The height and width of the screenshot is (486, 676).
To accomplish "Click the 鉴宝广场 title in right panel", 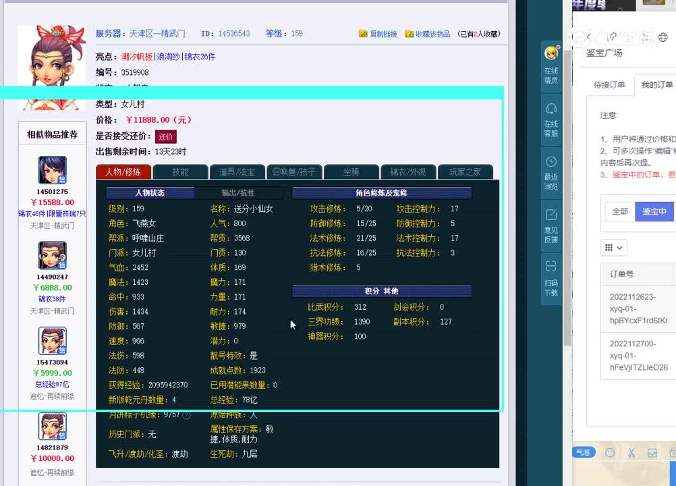I will tap(604, 53).
